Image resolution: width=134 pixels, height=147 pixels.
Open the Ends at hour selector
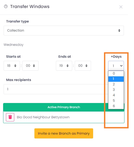(64, 66)
